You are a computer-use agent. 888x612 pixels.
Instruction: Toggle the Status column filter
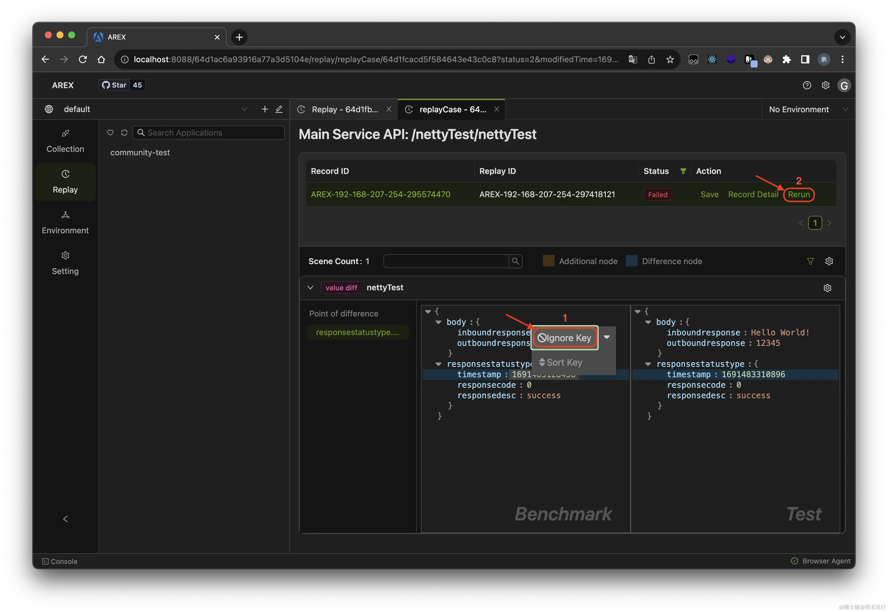point(683,171)
